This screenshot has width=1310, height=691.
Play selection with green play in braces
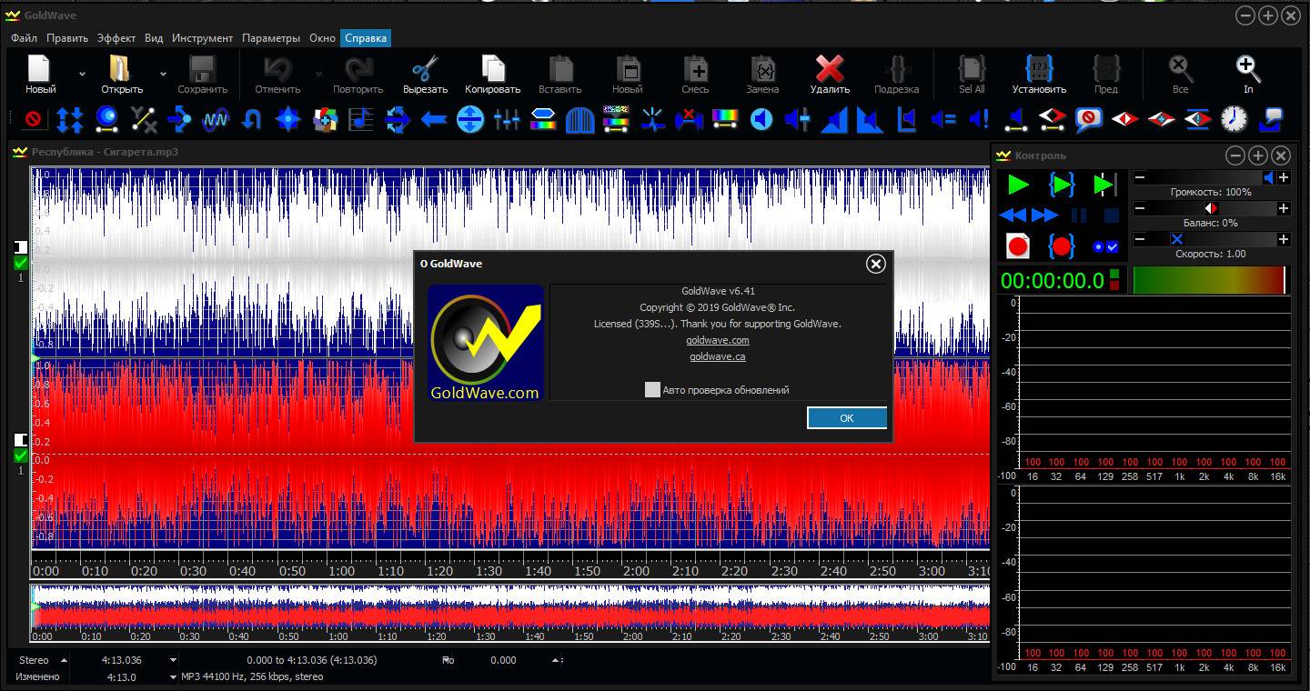click(1062, 185)
